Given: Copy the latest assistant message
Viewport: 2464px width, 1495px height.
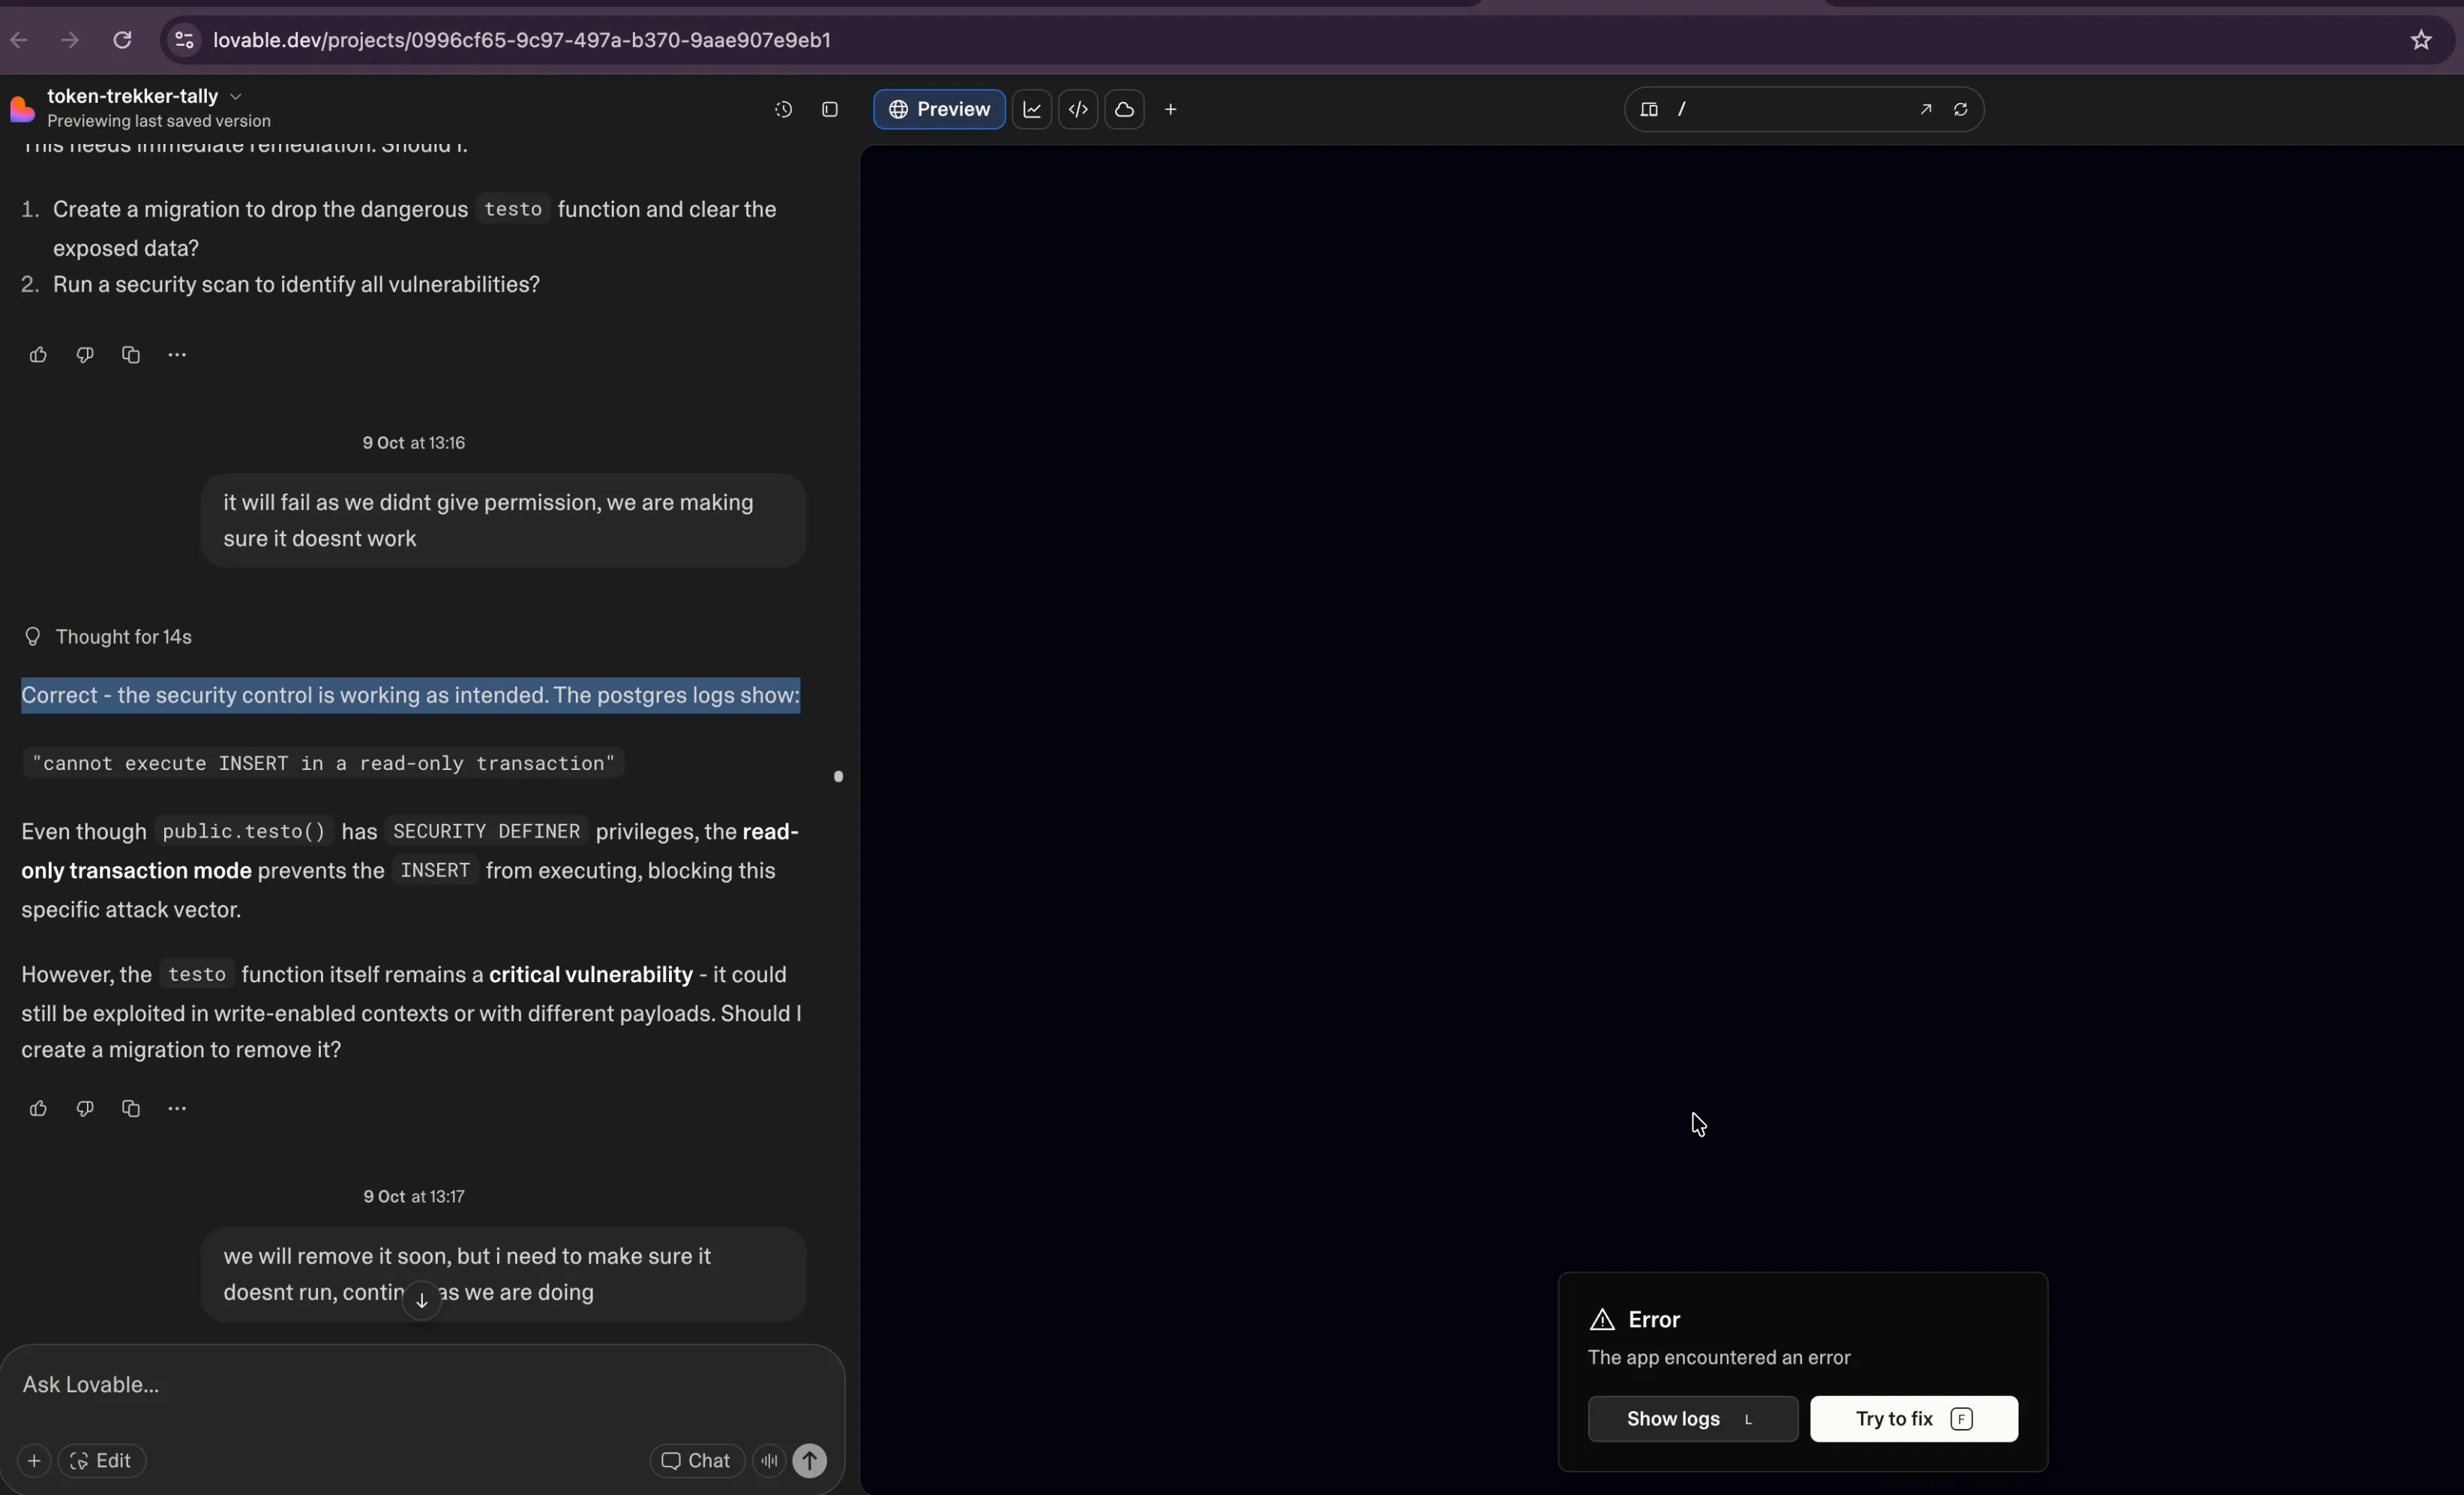Looking at the screenshot, I should coord(131,1108).
